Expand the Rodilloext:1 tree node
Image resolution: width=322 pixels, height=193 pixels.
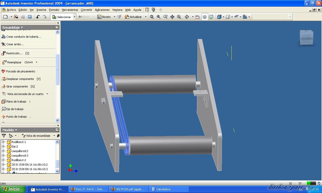tap(4, 142)
